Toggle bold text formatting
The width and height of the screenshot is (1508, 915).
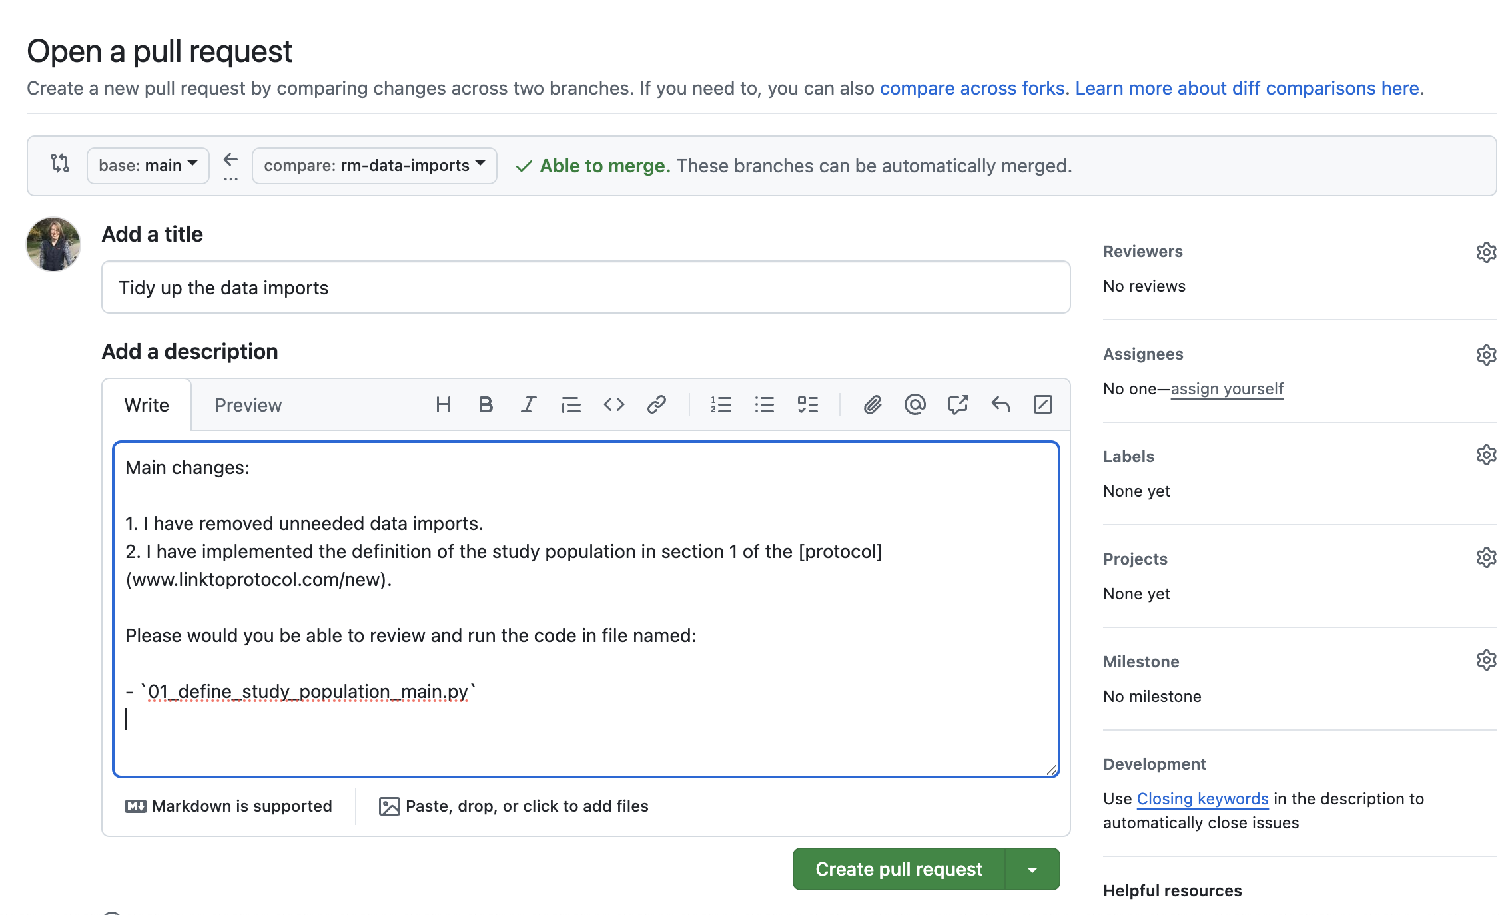click(486, 404)
